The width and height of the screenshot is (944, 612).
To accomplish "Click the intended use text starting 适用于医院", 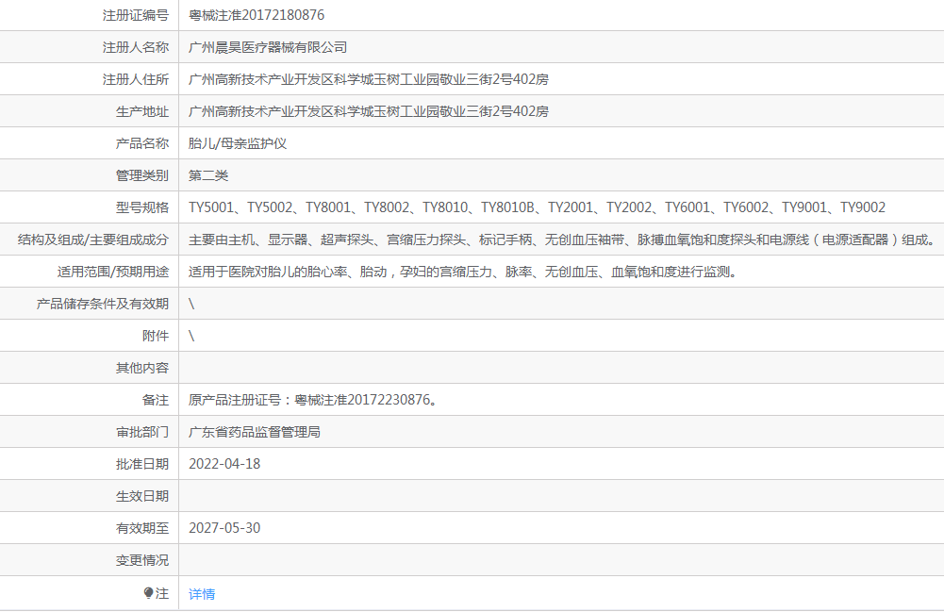I will [x=462, y=272].
